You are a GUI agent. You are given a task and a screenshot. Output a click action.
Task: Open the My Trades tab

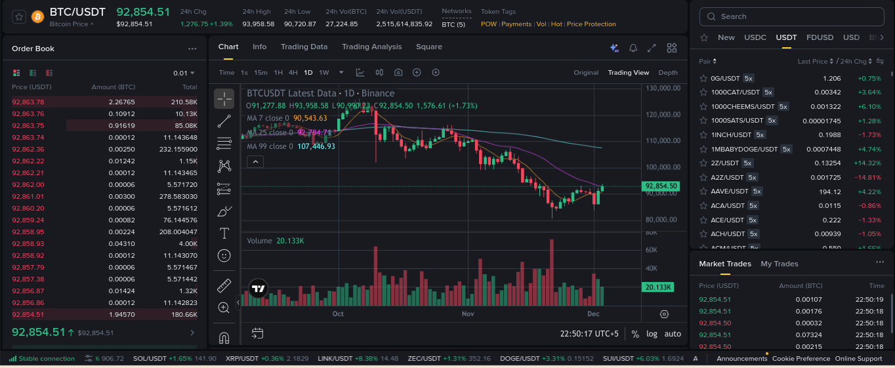pos(780,264)
